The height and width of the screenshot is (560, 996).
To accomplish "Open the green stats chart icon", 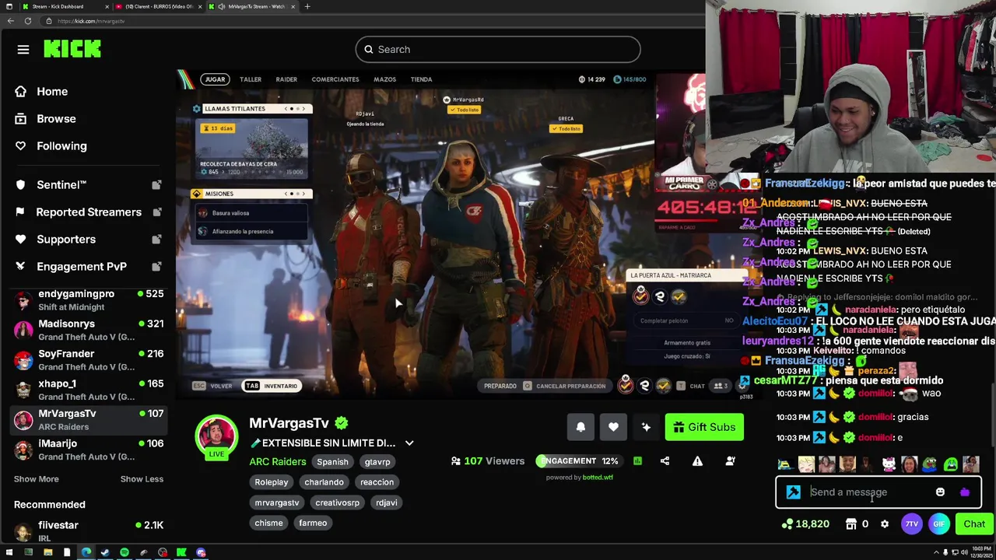I will coord(637,461).
